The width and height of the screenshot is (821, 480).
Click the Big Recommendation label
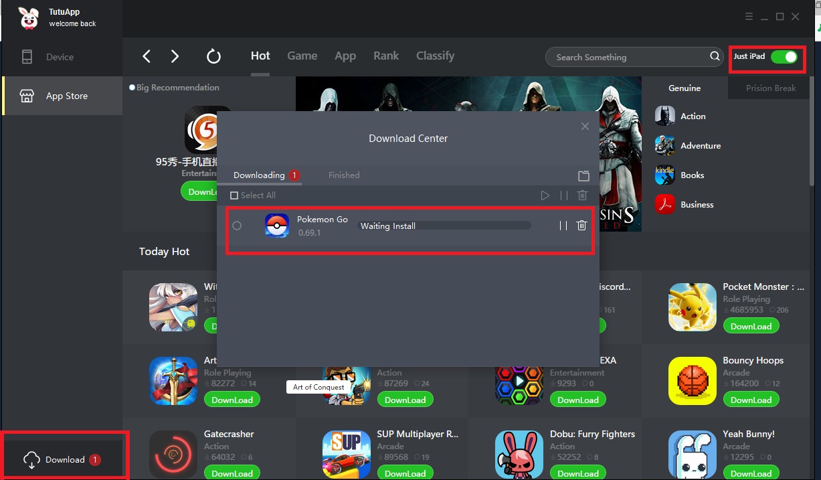(x=177, y=88)
